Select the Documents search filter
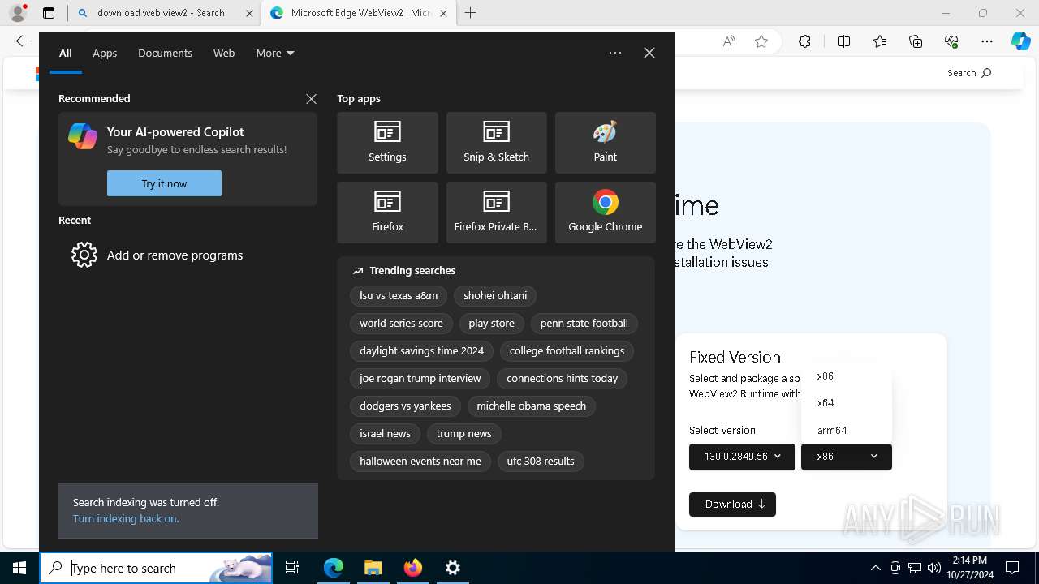The image size is (1039, 584). click(165, 53)
